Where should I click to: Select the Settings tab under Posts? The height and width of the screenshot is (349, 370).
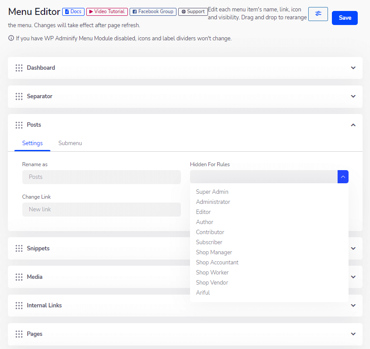32,143
